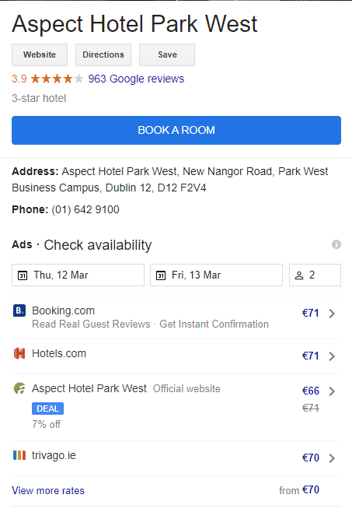Screen dimensions: 352x512
Task: Save the hotel listing
Action: click(167, 54)
